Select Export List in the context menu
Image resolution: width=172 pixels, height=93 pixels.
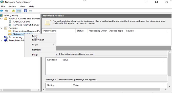point(38,40)
